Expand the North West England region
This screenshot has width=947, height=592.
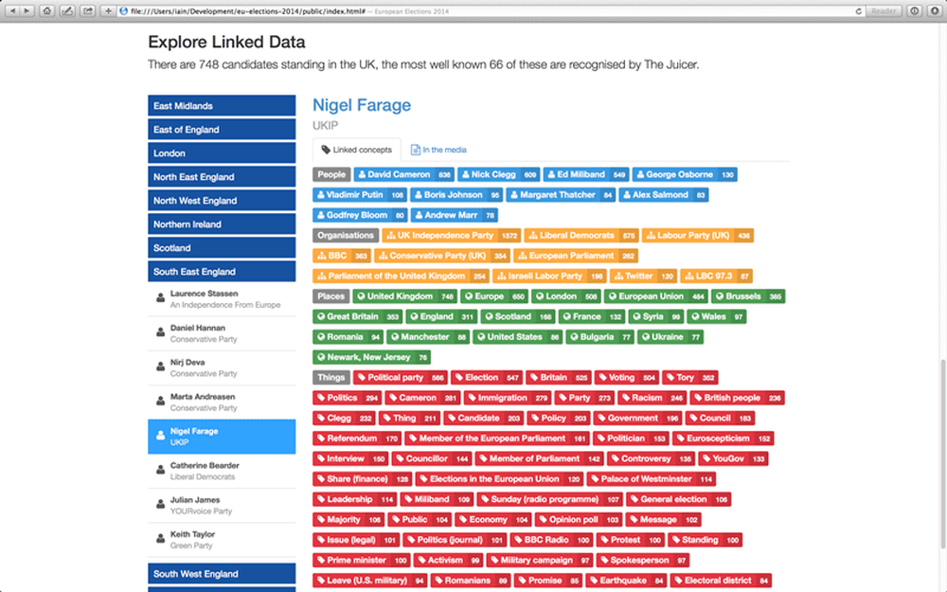[x=222, y=200]
